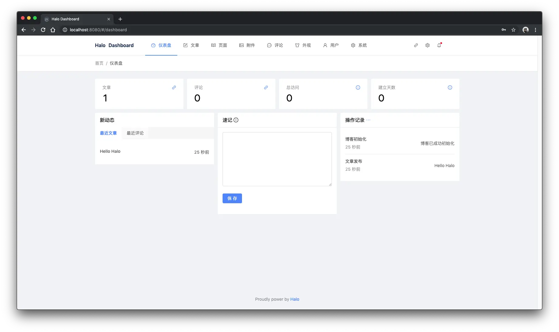Click inside the 速记 note text area

point(277,159)
